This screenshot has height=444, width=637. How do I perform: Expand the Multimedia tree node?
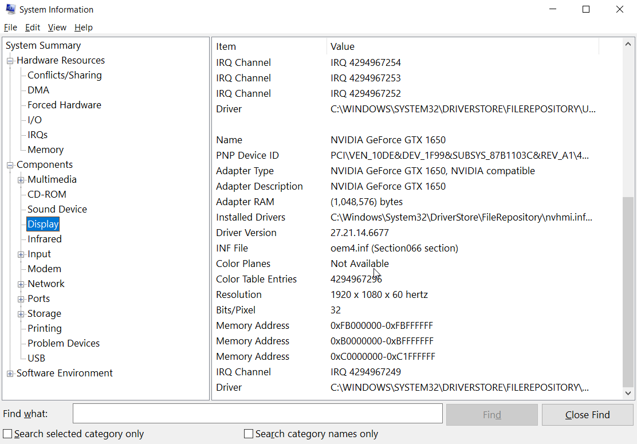21,180
